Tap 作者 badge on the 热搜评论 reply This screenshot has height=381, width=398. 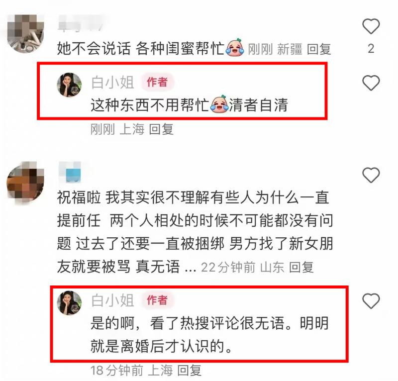157,300
